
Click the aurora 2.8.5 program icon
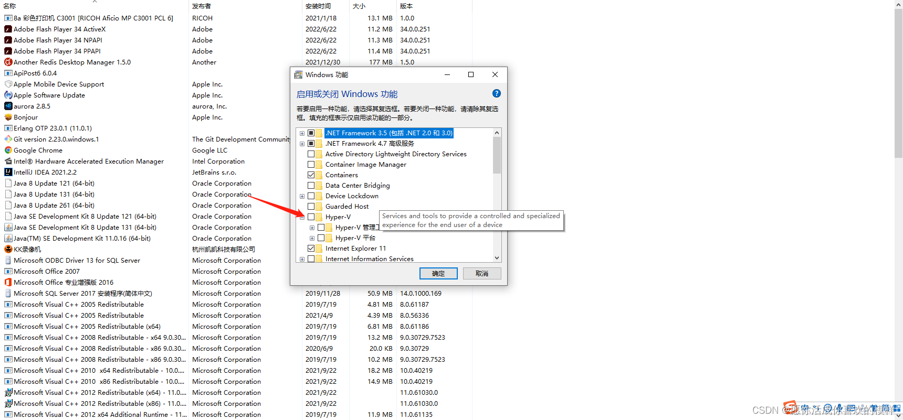pos(8,106)
